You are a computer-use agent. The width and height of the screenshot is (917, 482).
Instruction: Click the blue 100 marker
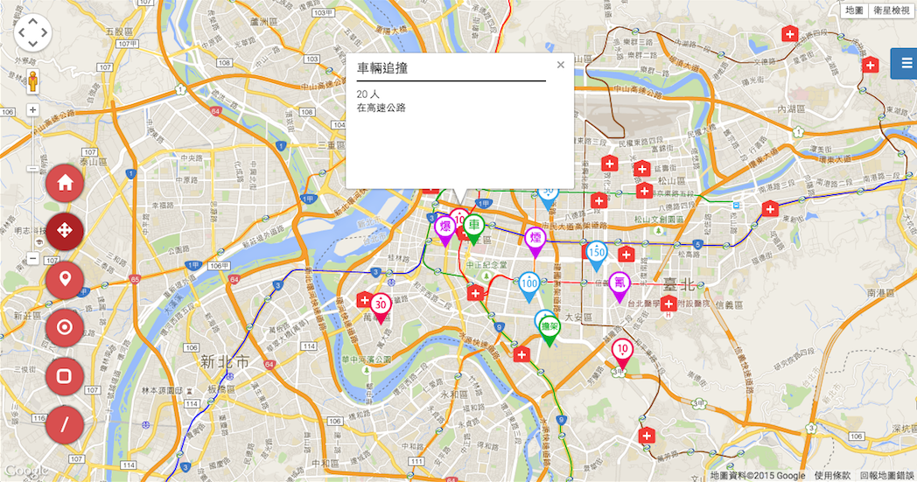[x=528, y=287]
